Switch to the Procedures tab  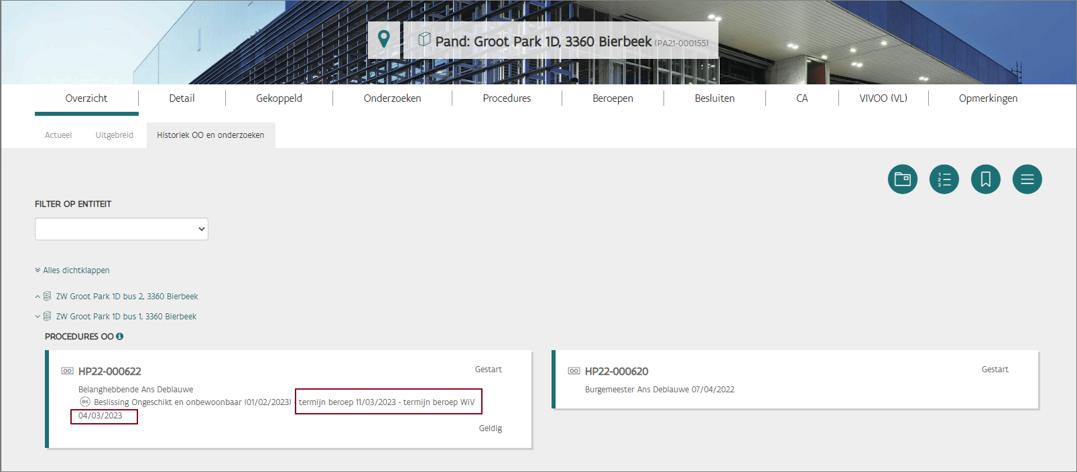pyautogui.click(x=507, y=98)
